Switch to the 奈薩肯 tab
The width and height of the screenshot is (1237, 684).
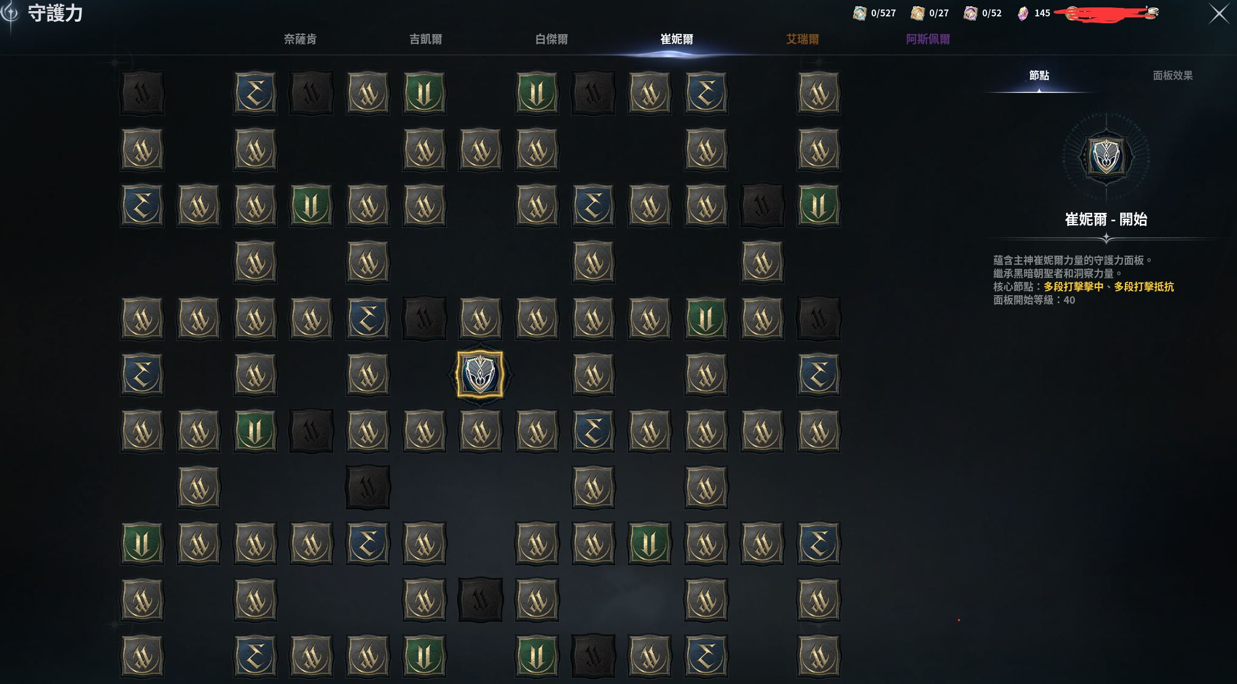pos(300,39)
